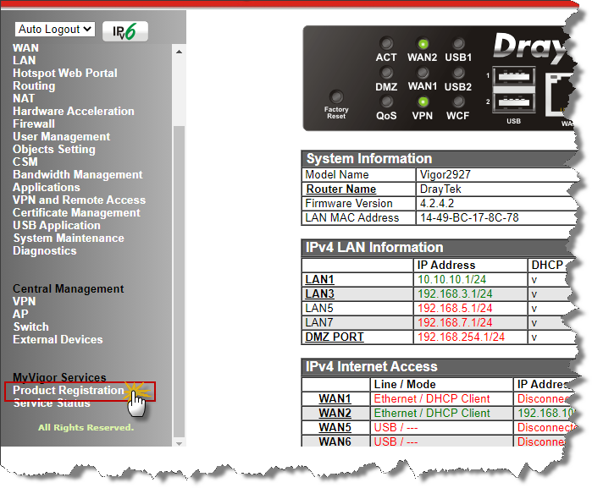Image resolution: width=592 pixels, height=488 pixels.
Task: Open the Routing menu
Action: click(x=34, y=86)
